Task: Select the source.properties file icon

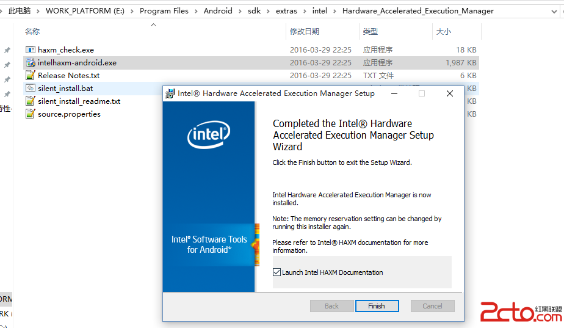Action: (x=31, y=114)
